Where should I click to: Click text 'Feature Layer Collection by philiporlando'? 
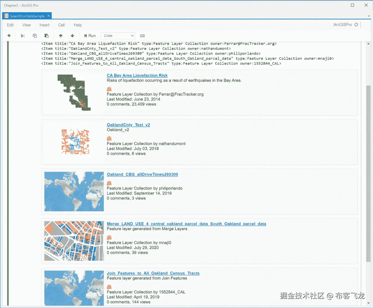145,188
